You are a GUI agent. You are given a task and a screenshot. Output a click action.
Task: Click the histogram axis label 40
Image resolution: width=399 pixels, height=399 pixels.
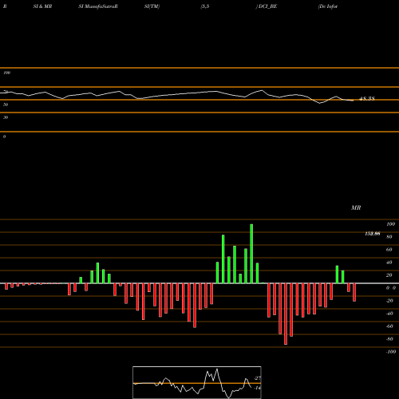[389, 263]
